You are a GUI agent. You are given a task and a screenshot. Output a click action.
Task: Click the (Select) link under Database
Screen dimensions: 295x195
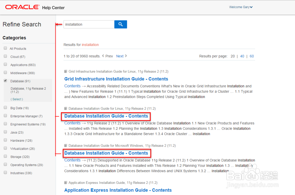[x=17, y=99]
